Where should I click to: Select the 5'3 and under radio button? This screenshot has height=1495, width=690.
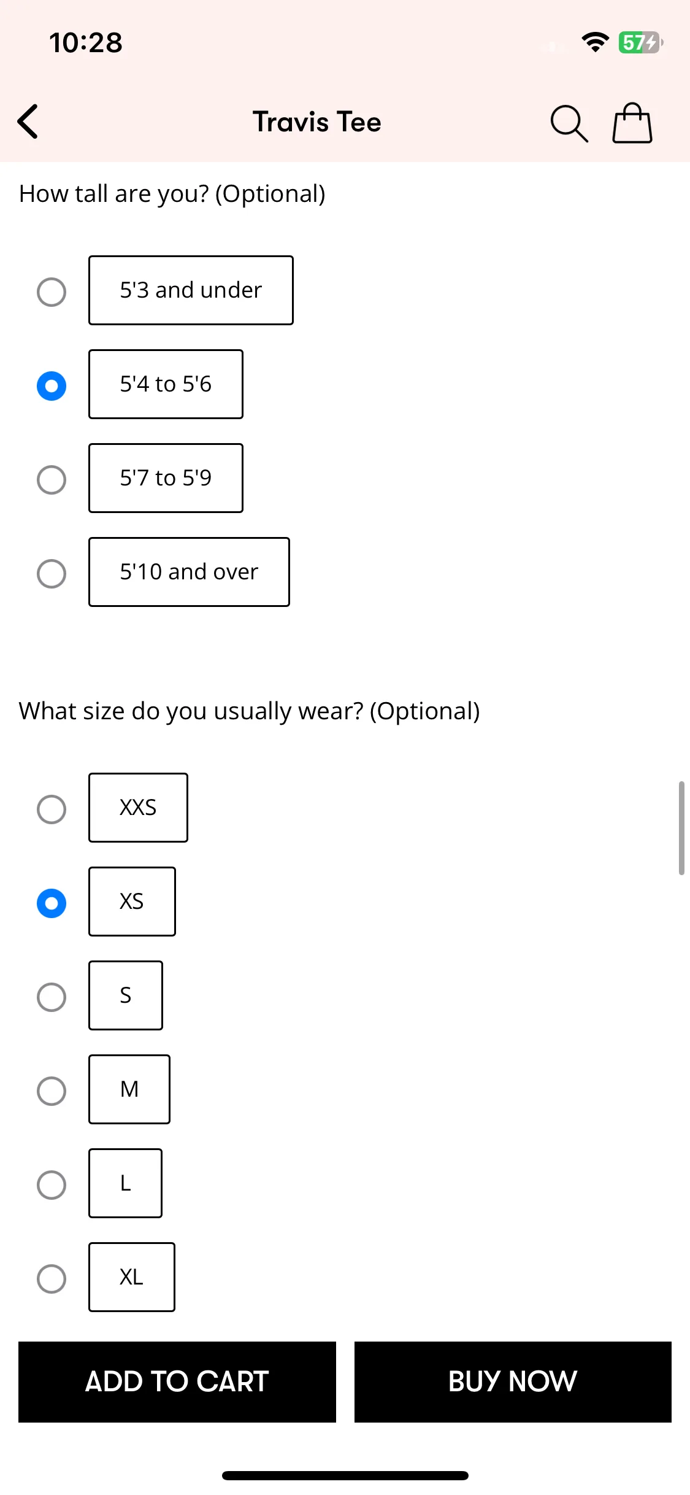pyautogui.click(x=52, y=292)
